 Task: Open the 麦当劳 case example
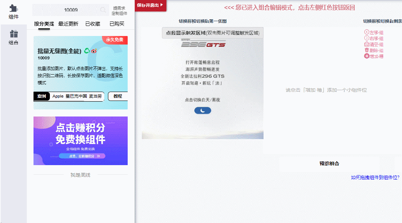tap(95, 96)
